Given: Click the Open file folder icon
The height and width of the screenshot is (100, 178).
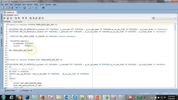Looking at the screenshot, I should [x=6, y=8].
